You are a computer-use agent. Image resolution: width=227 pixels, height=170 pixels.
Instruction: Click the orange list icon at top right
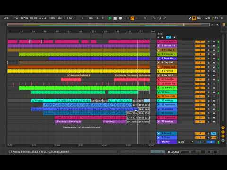(x=224, y=25)
